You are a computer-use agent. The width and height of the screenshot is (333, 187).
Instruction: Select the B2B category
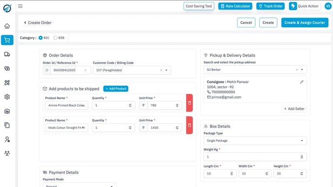tap(55, 38)
